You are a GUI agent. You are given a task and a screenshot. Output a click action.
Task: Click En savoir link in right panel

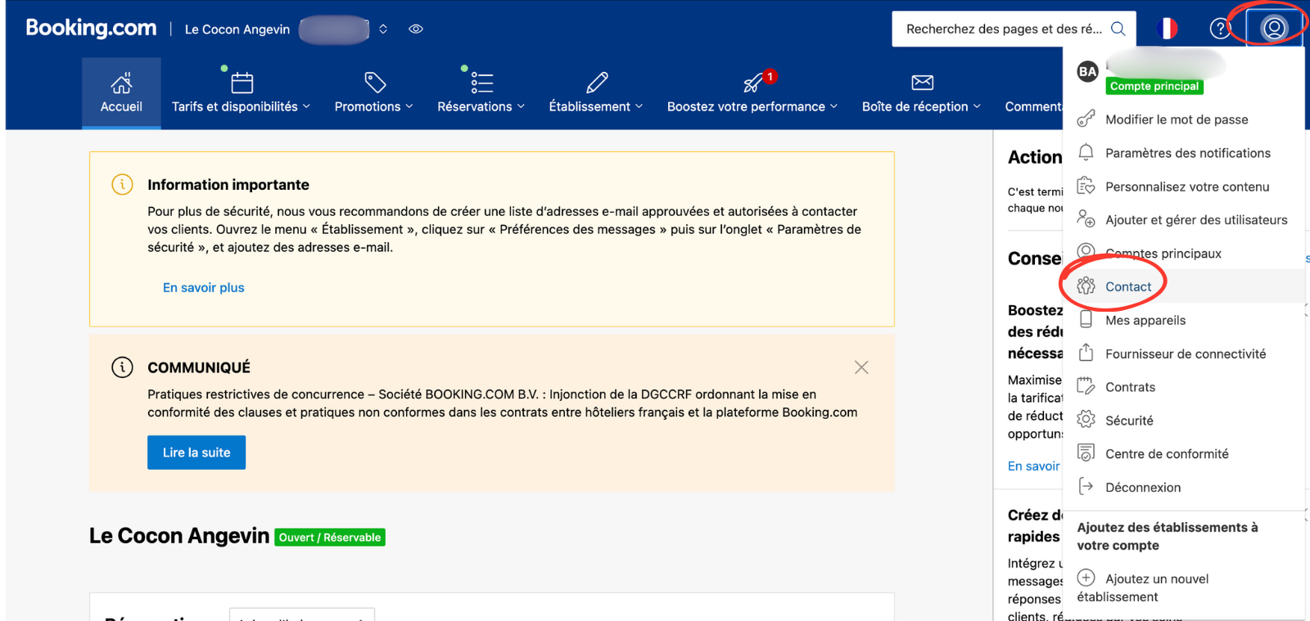(x=1034, y=466)
